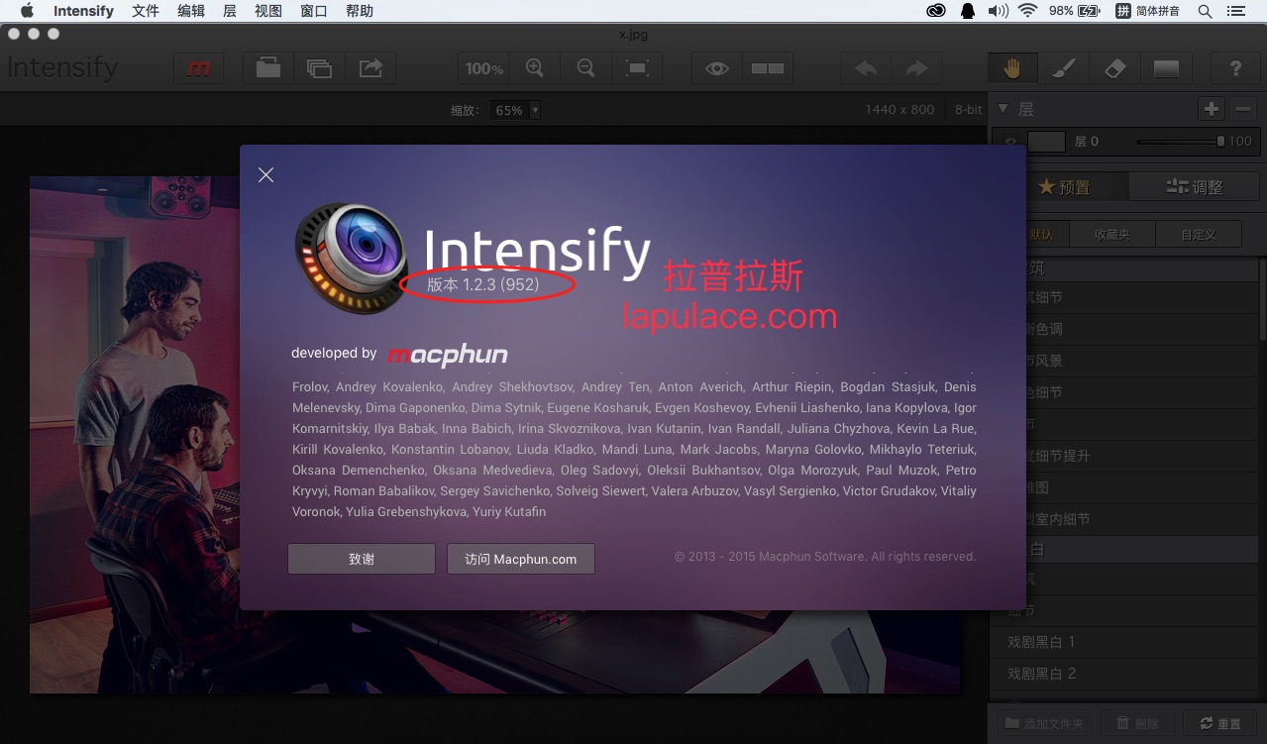1267x744 pixels.
Task: Open the 帮助 menu
Action: click(x=360, y=11)
